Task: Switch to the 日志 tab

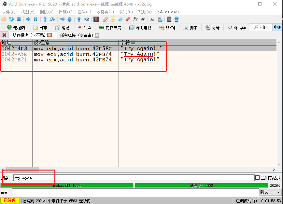Action: coord(40,28)
